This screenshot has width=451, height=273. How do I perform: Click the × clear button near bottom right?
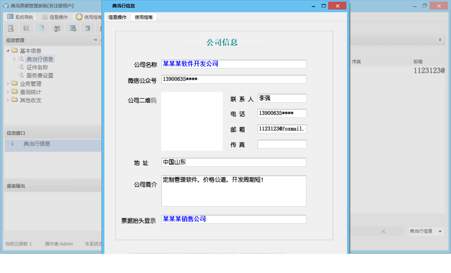(x=382, y=231)
